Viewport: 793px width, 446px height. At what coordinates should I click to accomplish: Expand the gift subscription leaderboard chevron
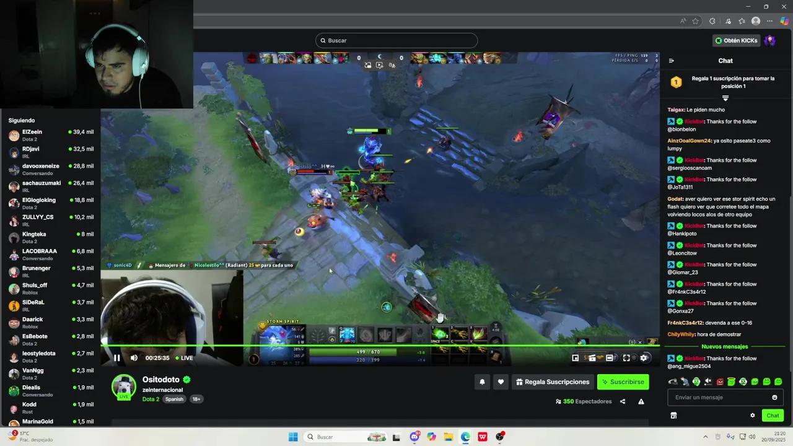coord(725,98)
